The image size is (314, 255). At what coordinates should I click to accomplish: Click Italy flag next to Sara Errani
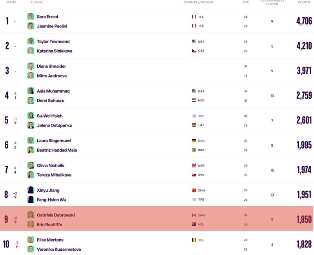(194, 17)
